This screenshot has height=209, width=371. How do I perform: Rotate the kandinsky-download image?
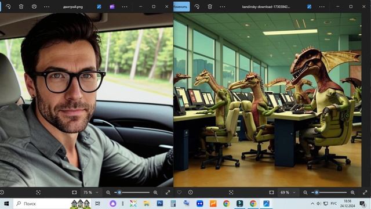tap(197, 6)
